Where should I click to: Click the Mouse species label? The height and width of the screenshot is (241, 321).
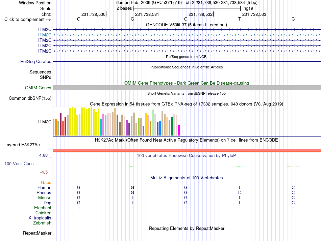point(45,198)
